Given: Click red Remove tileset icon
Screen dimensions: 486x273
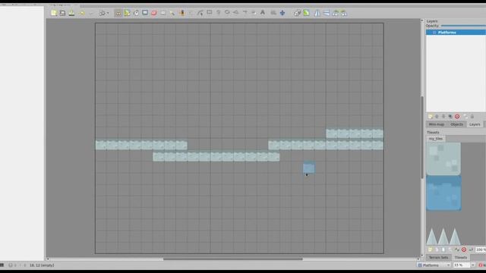Looking at the screenshot, I should coord(464,249).
